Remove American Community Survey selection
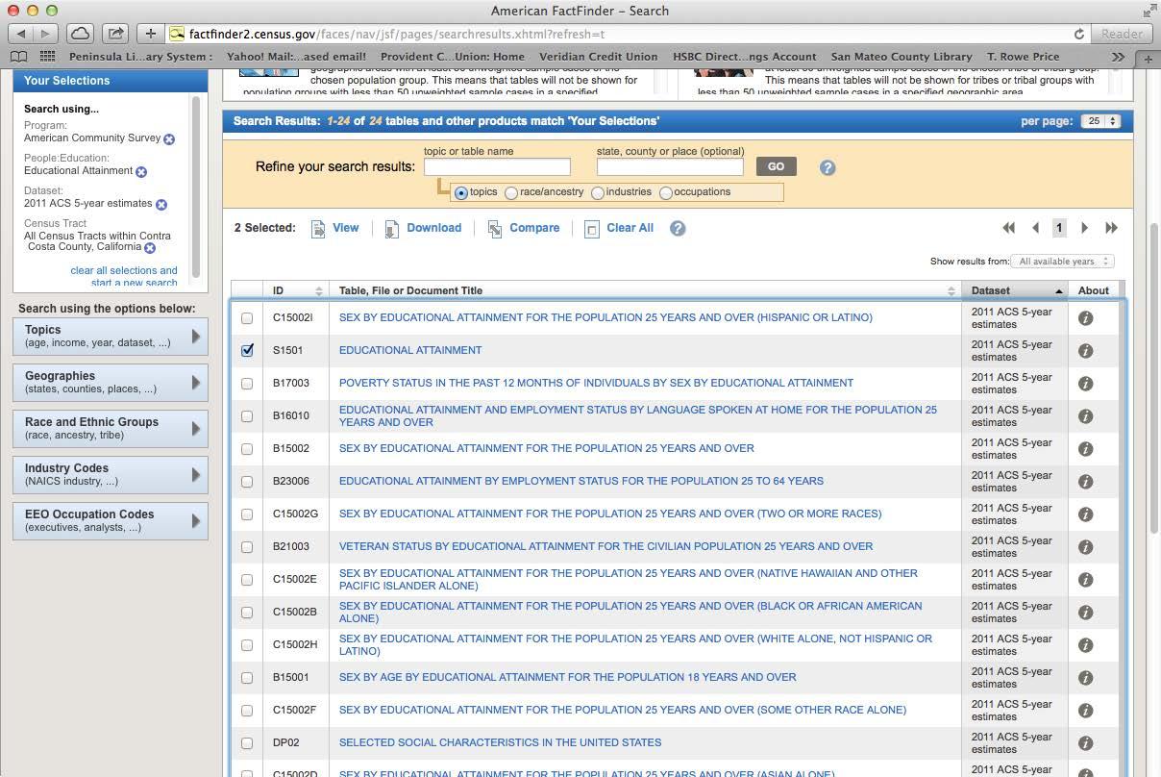The image size is (1161, 777). pyautogui.click(x=169, y=139)
